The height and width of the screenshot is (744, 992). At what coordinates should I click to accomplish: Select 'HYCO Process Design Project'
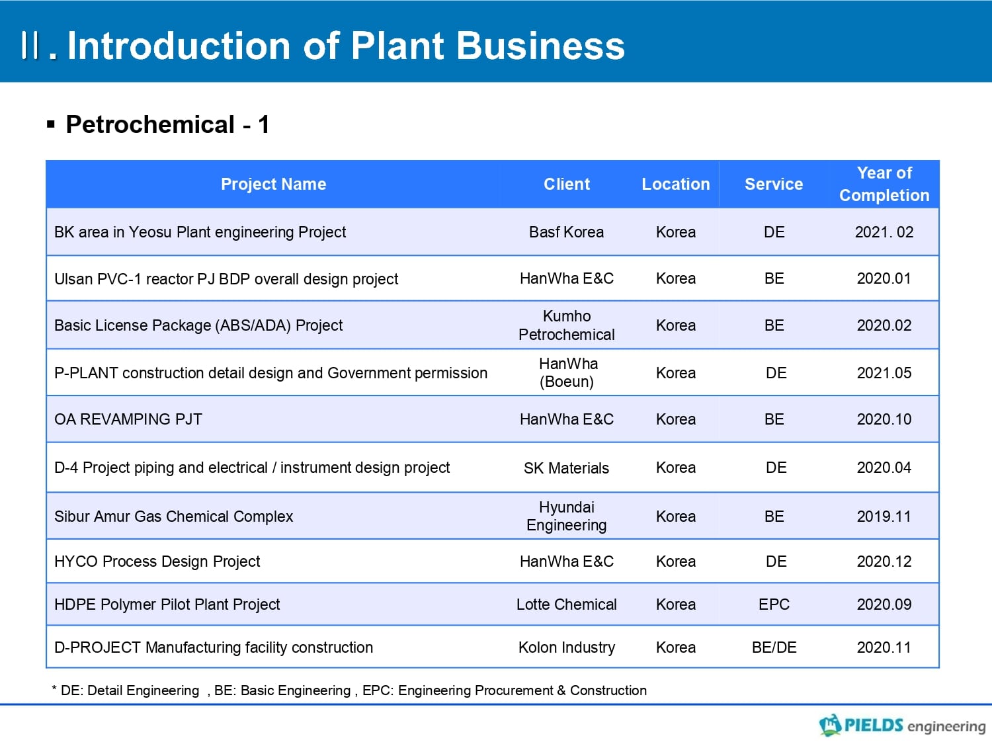[x=157, y=561]
